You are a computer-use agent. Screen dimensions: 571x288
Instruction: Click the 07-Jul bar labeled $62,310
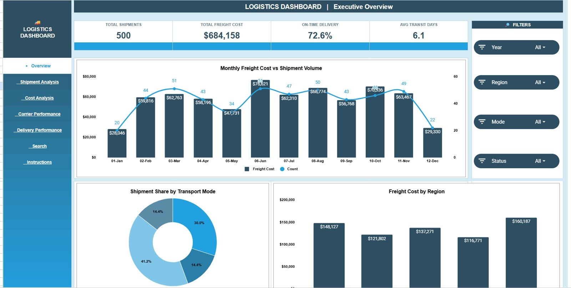point(289,126)
